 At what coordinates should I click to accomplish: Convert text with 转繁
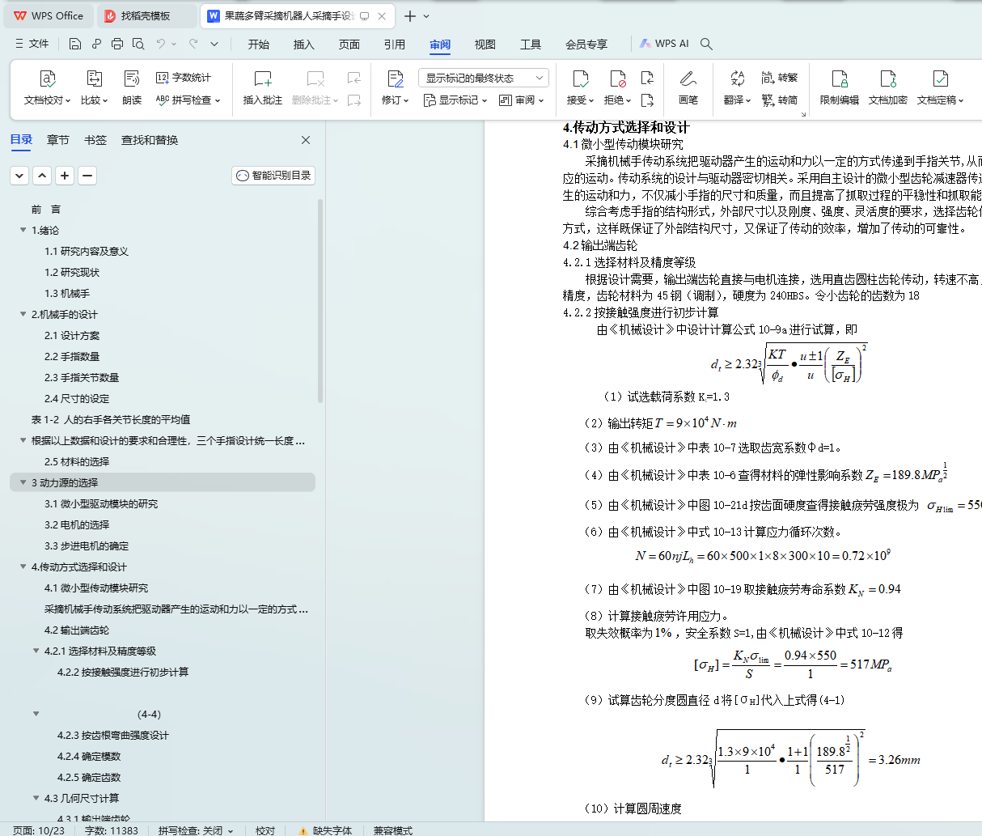point(780,78)
